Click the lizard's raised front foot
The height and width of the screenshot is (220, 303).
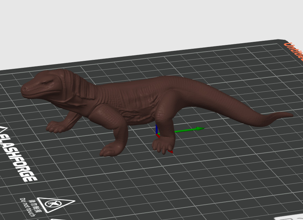pyautogui.click(x=56, y=127)
